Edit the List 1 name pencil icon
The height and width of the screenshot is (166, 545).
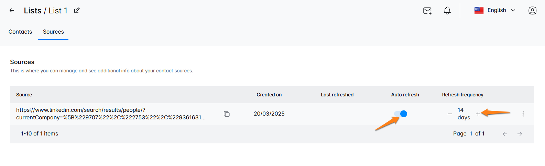point(77,11)
